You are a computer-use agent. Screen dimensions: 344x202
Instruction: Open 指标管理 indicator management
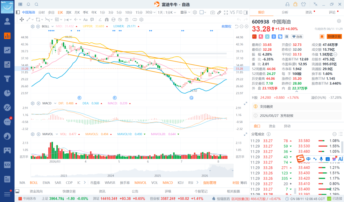[210, 183]
